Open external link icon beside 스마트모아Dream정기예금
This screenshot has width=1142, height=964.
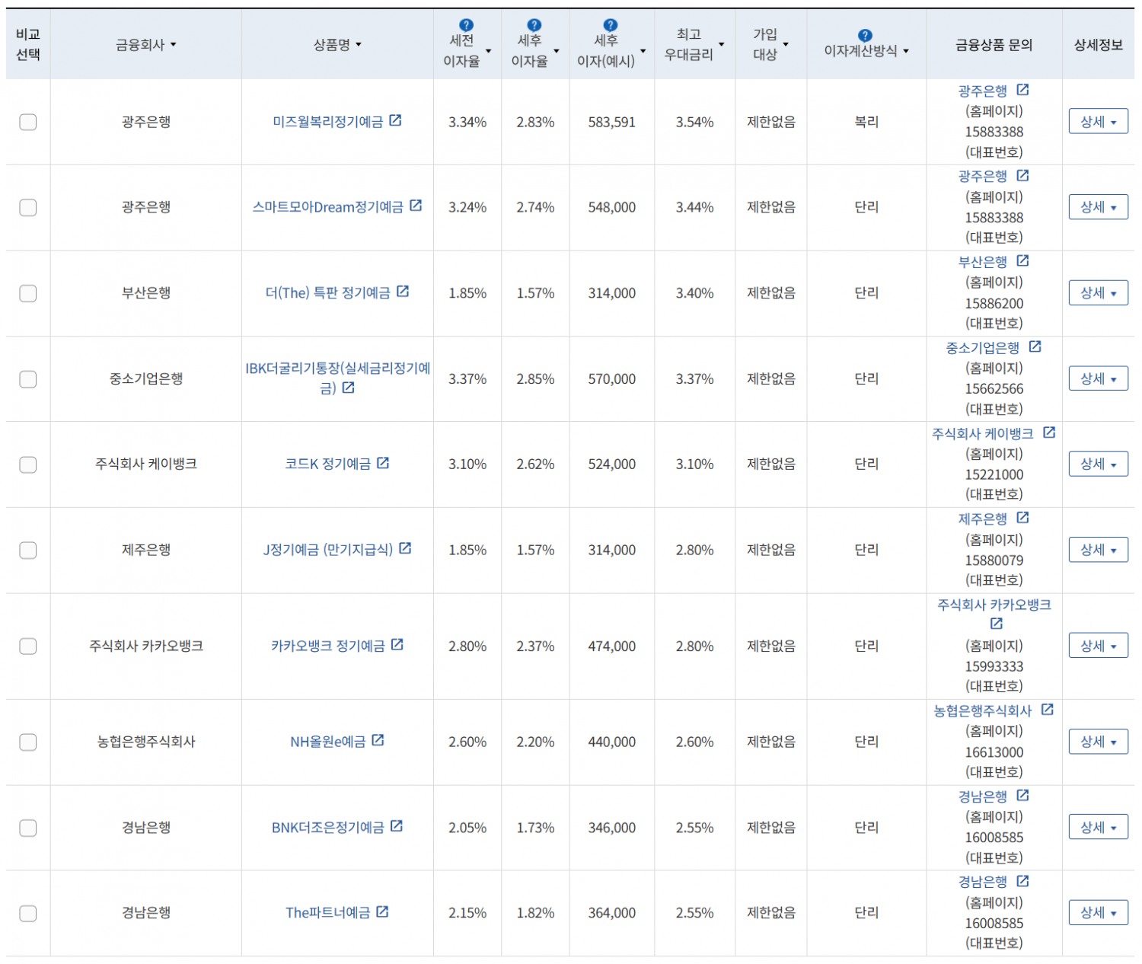(416, 206)
